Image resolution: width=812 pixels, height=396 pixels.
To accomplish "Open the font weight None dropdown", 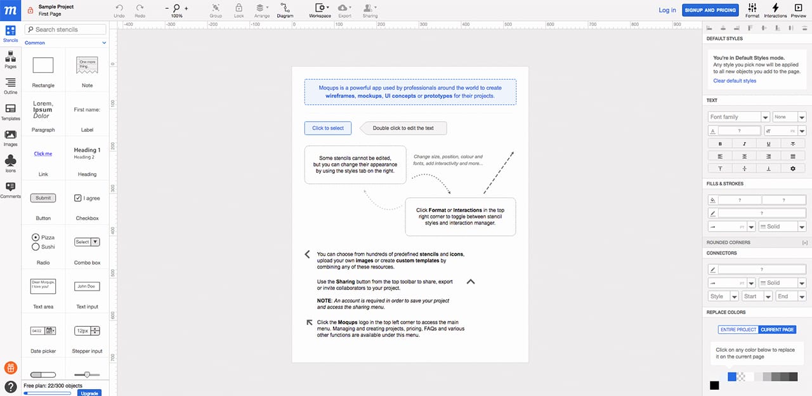I will [789, 117].
